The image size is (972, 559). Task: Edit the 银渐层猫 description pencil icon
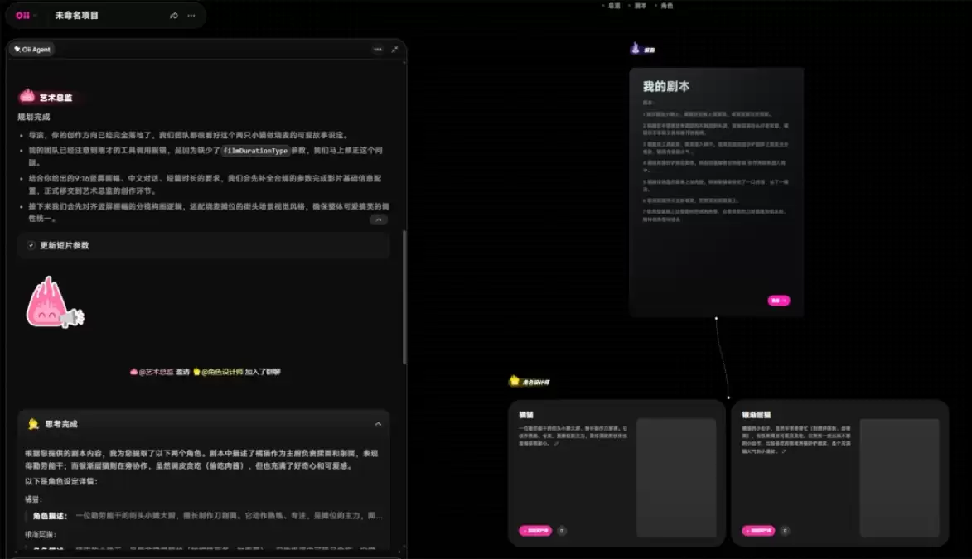[x=784, y=451]
